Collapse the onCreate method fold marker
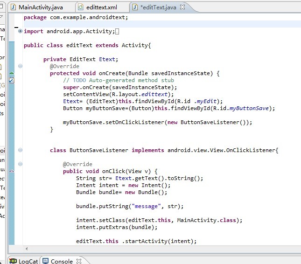The height and width of the screenshot is (264, 301). coord(20,66)
